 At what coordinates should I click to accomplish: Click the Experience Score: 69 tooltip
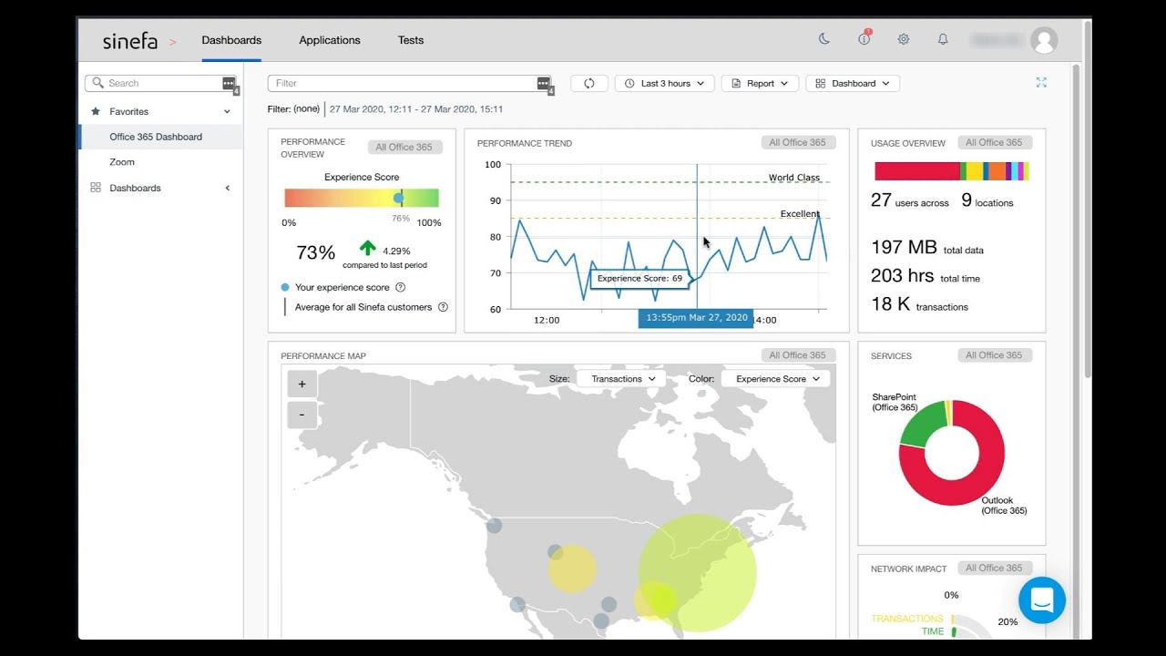(639, 279)
